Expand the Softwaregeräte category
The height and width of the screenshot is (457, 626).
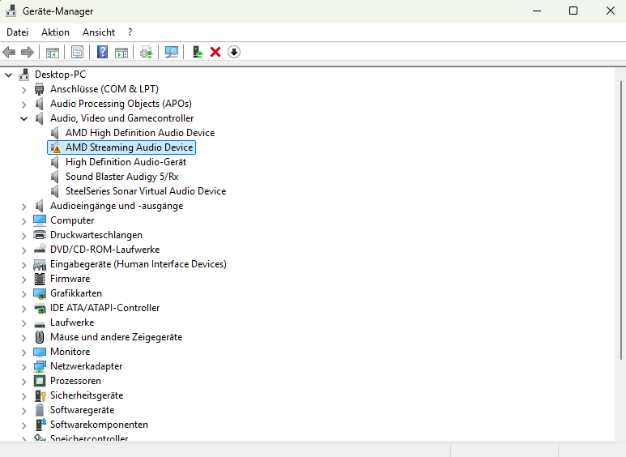click(x=24, y=411)
